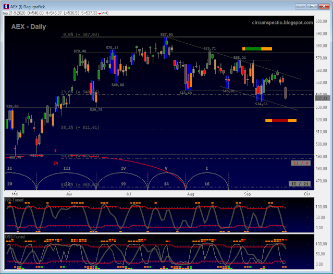Click the '543,63' low label
Viewport: 333px width, 274px height.
pos(186,93)
